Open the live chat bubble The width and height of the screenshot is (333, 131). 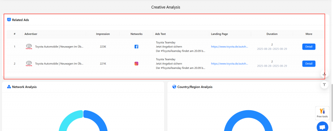coord(322,127)
